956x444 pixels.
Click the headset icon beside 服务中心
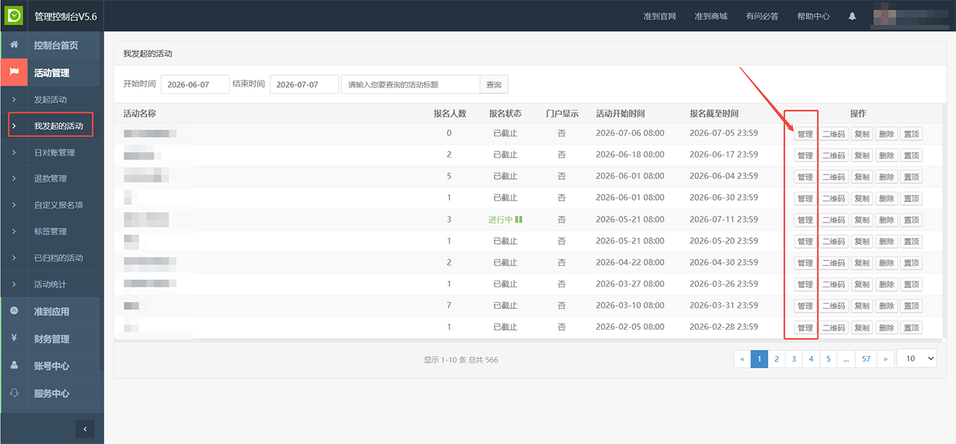[14, 393]
